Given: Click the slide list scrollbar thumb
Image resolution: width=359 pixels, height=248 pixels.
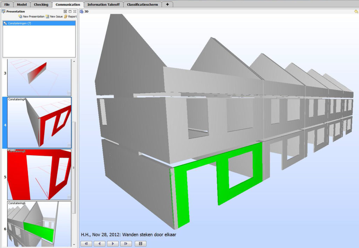Looking at the screenshot, I should pos(74,168).
